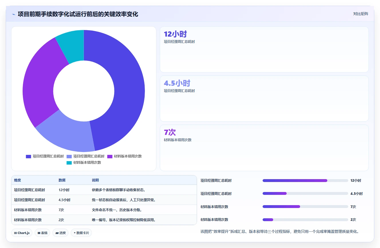The height and width of the screenshot is (248, 380).
Task: Click the 2次 progress bar
Action: point(305,220)
